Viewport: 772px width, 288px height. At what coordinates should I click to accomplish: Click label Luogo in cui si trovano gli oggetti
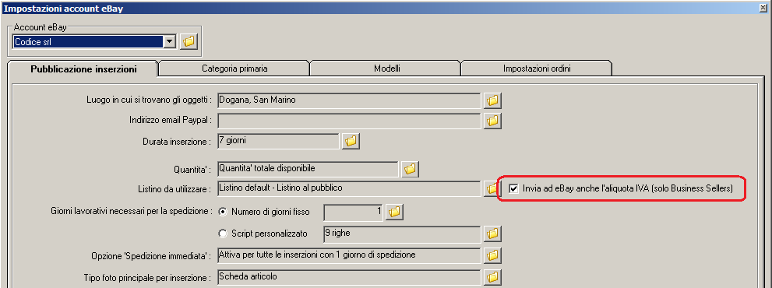click(x=150, y=100)
